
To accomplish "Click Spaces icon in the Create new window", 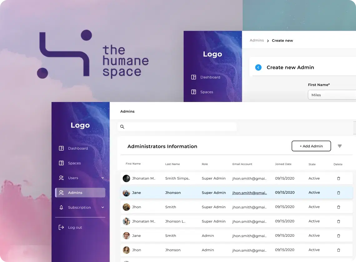I will (x=193, y=92).
